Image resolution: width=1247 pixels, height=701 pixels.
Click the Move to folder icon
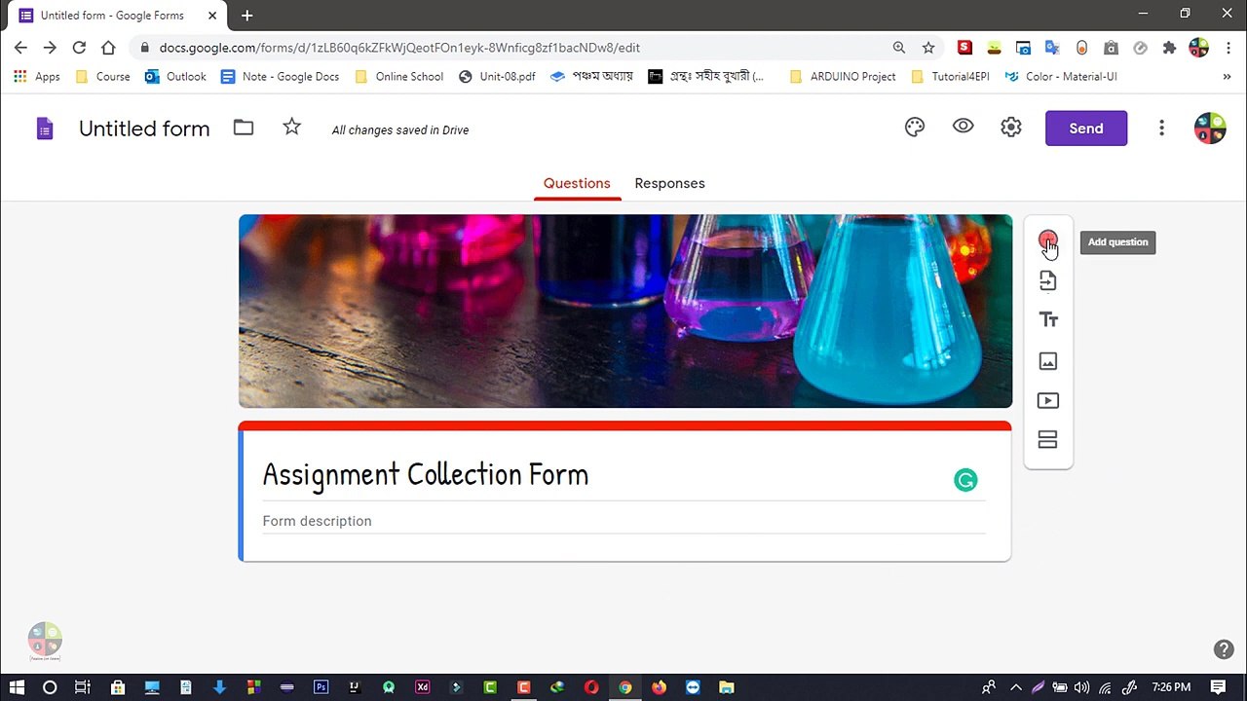coord(244,128)
